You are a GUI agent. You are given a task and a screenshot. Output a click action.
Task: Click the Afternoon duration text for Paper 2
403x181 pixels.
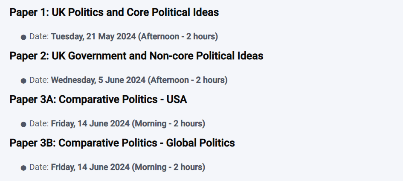pyautogui.click(x=188, y=80)
